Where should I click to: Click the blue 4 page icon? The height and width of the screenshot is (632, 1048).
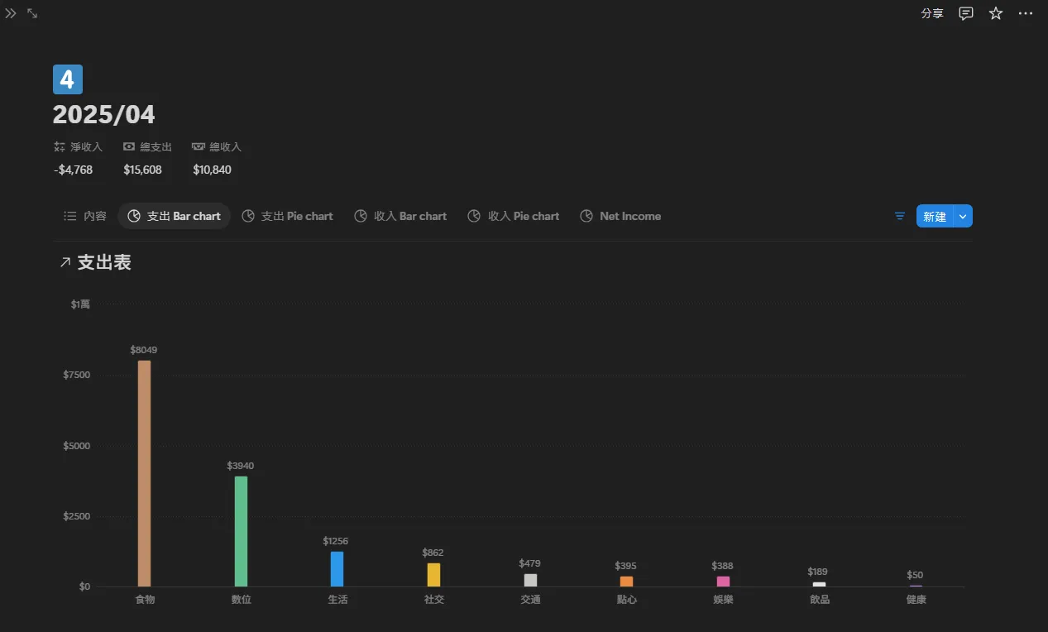[x=68, y=79]
